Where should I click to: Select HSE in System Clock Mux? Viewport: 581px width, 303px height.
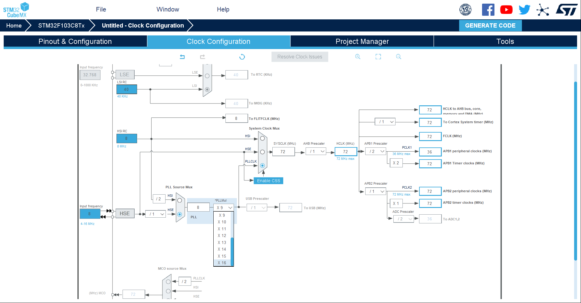pos(262,152)
